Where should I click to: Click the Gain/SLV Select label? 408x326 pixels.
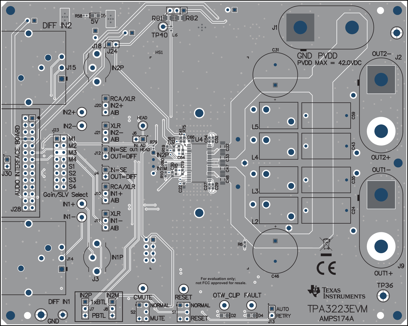[66, 195]
